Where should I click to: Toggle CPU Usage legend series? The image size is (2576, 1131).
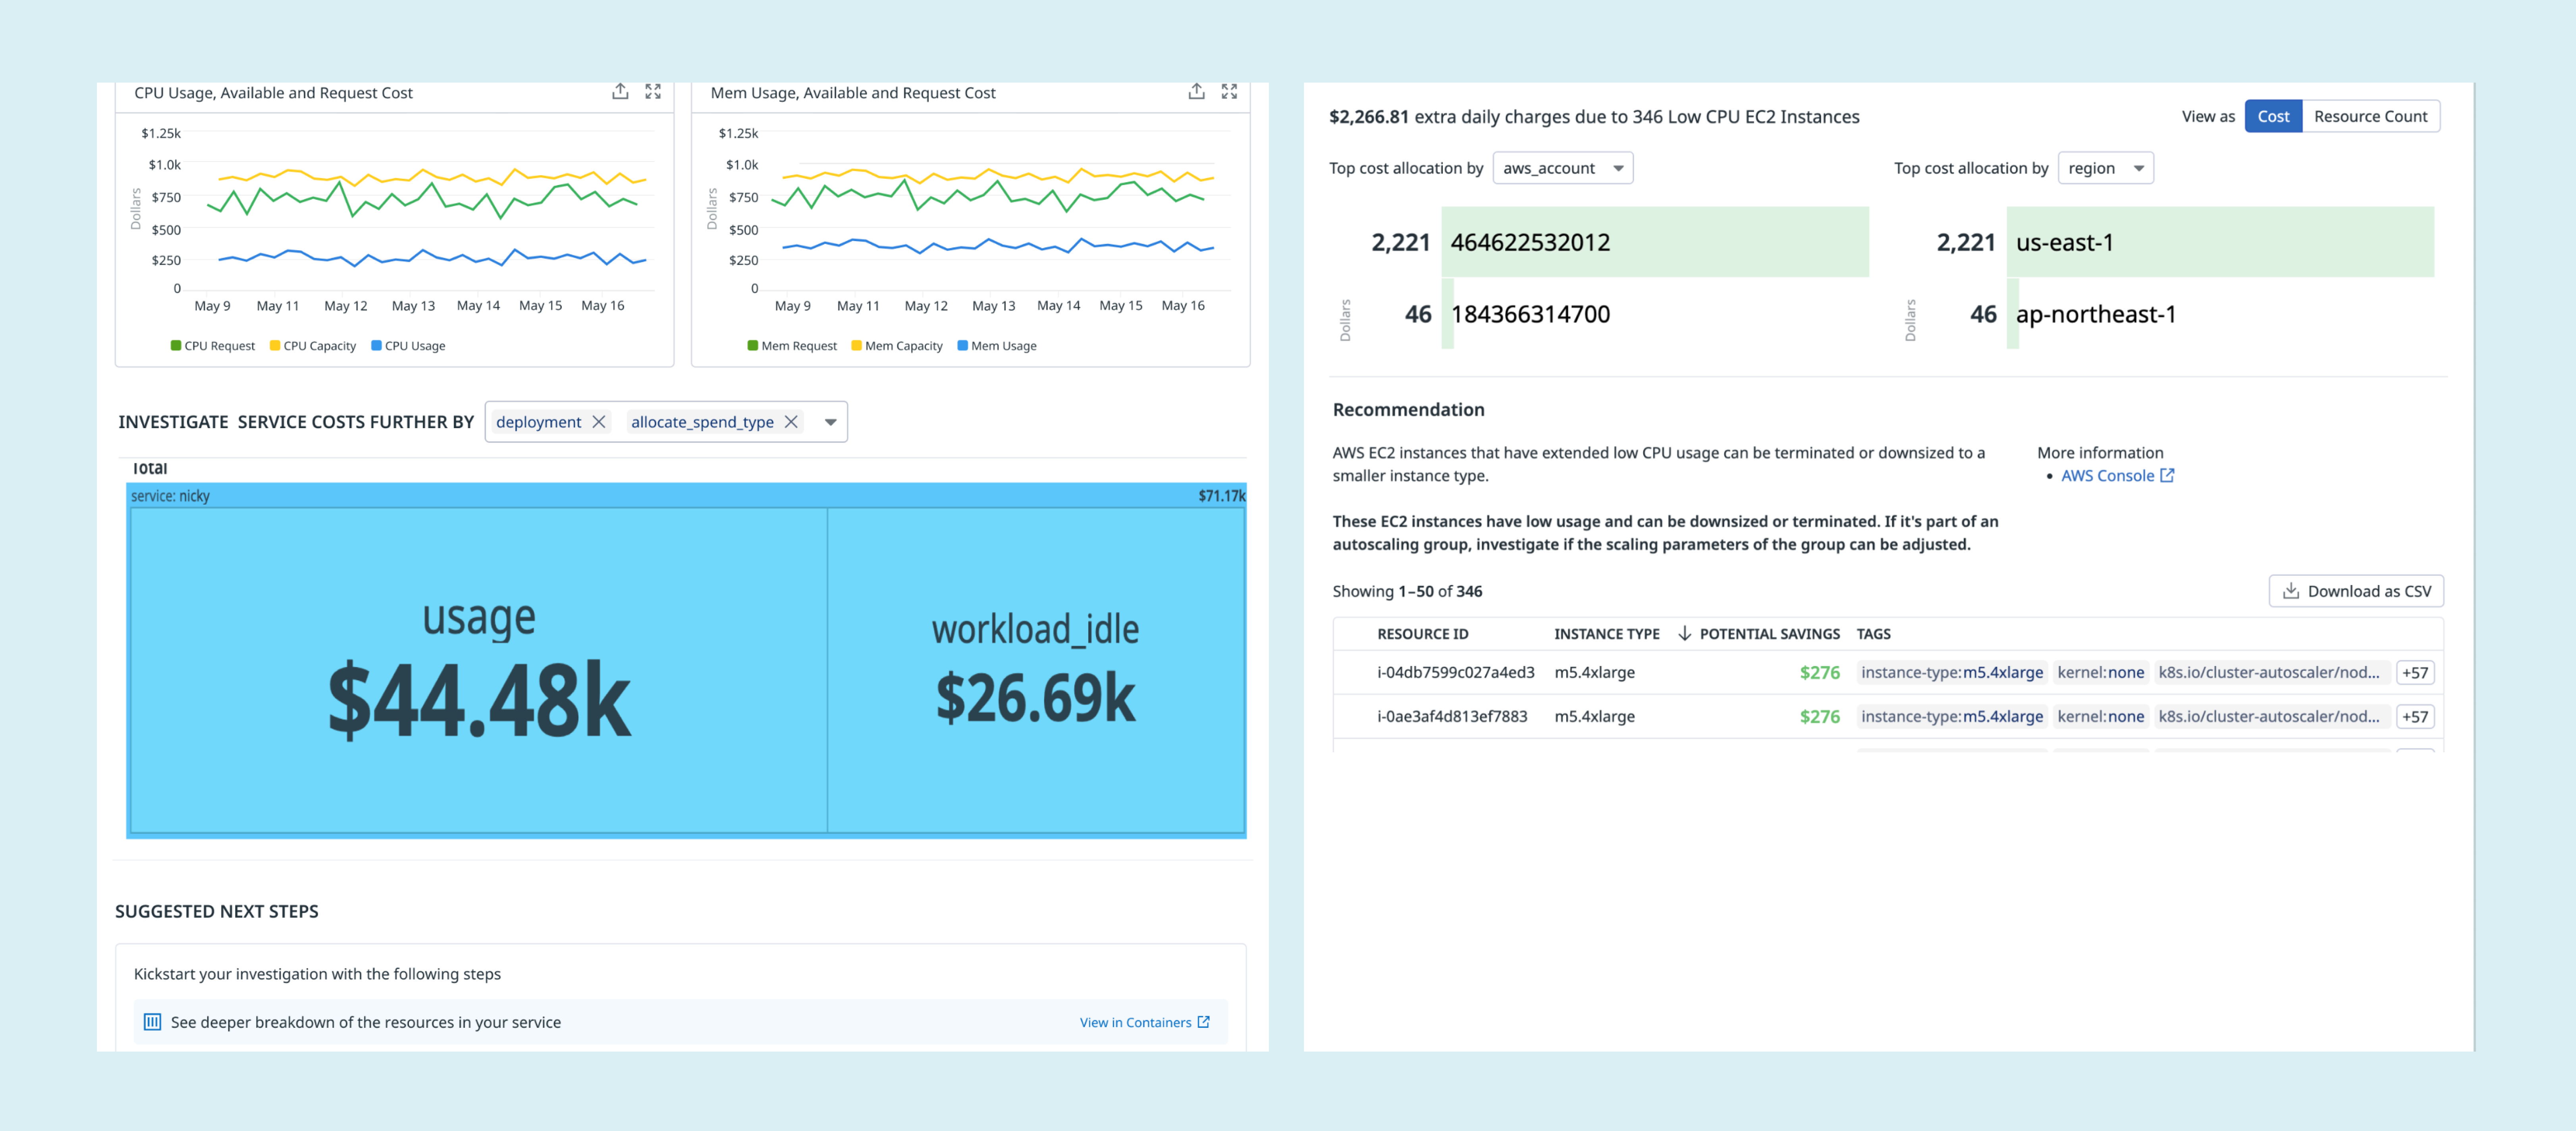click(408, 346)
